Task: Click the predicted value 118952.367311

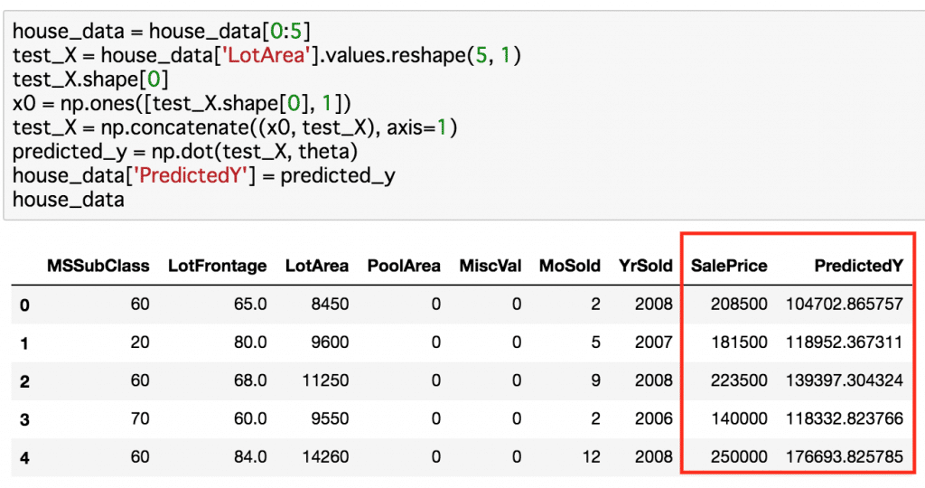Action: tap(845, 343)
